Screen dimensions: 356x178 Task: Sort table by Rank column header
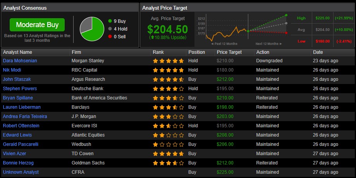point(158,52)
